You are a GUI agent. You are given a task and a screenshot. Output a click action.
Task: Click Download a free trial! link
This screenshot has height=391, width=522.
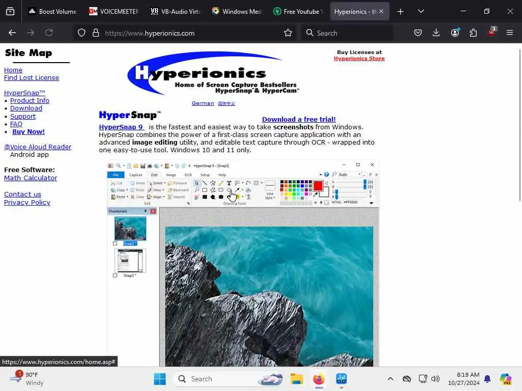coord(299,119)
